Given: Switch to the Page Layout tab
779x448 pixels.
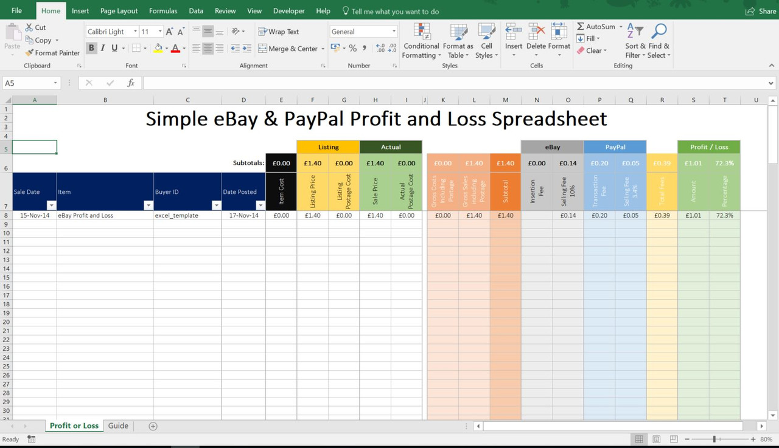Looking at the screenshot, I should (x=119, y=11).
